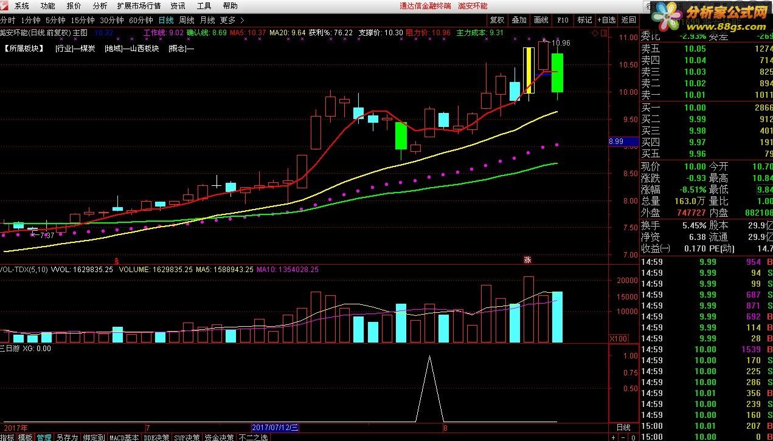Click the 卖一 ask row at 10.01
This screenshot has height=441, width=773.
(x=705, y=95)
